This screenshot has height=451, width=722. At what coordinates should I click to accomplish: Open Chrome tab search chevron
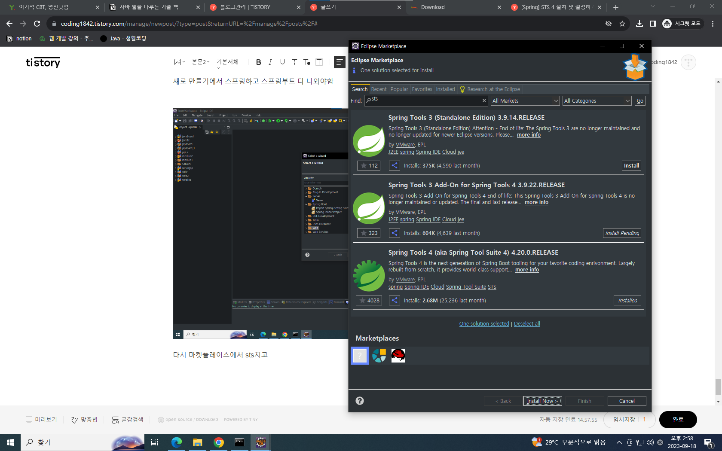[x=653, y=6]
